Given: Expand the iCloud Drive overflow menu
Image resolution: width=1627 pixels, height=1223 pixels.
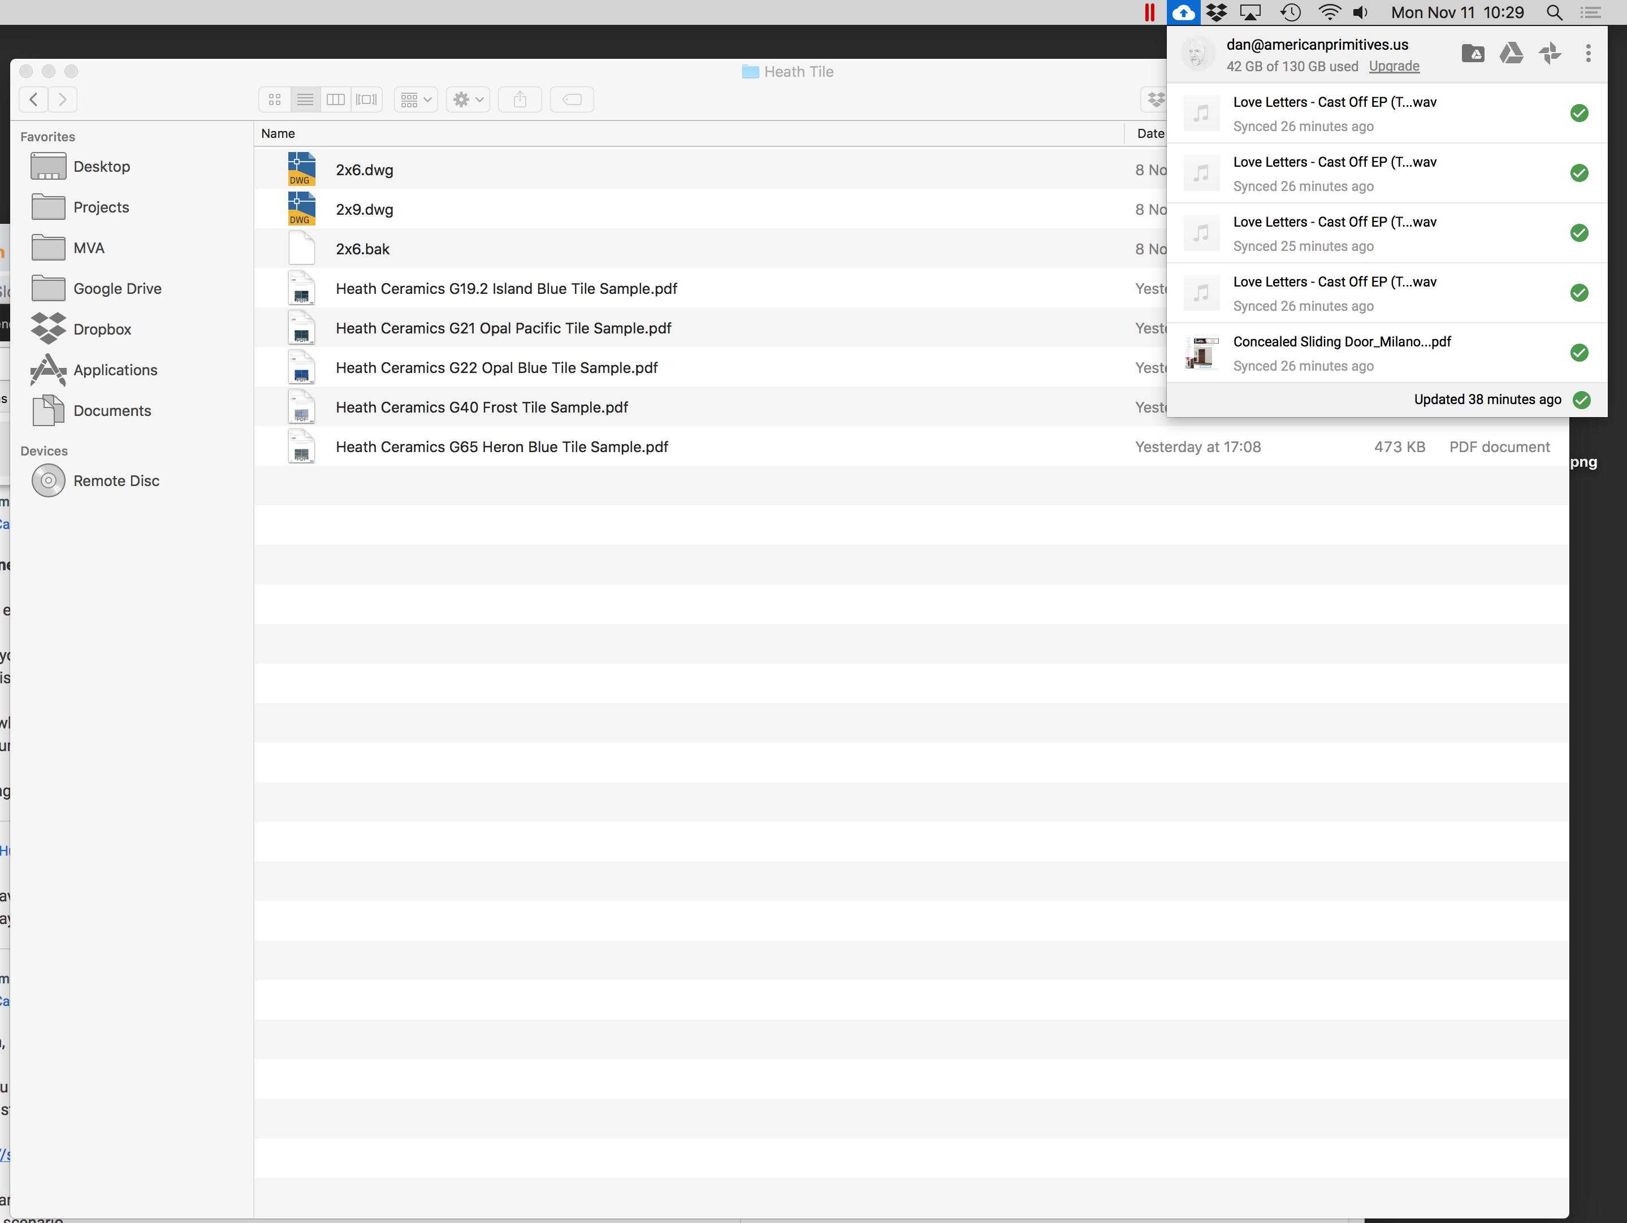Looking at the screenshot, I should tap(1587, 53).
